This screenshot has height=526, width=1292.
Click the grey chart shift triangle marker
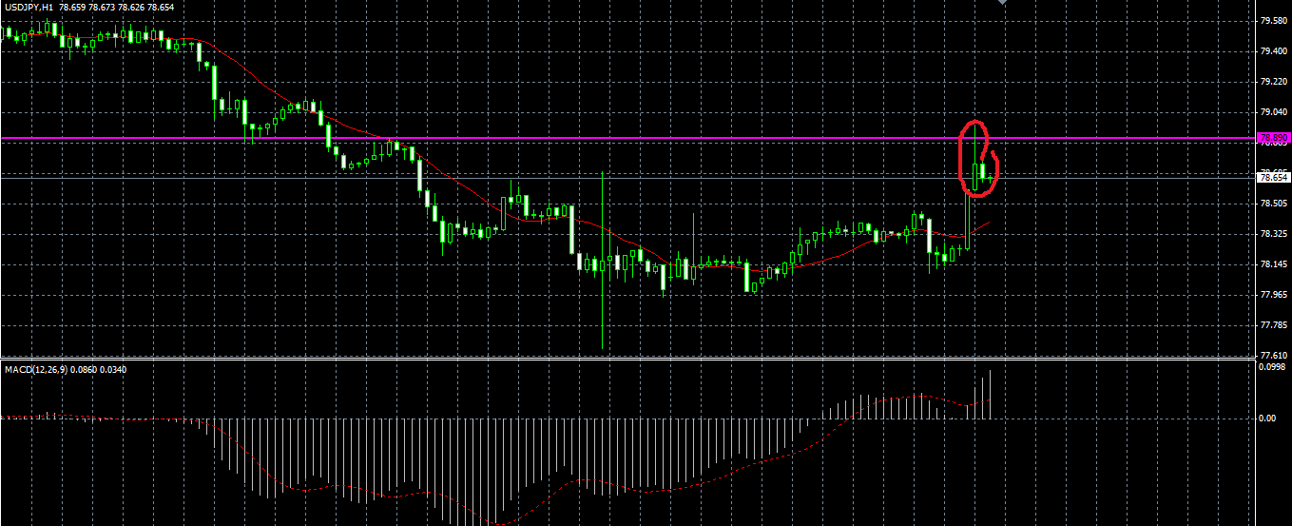[1001, 3]
